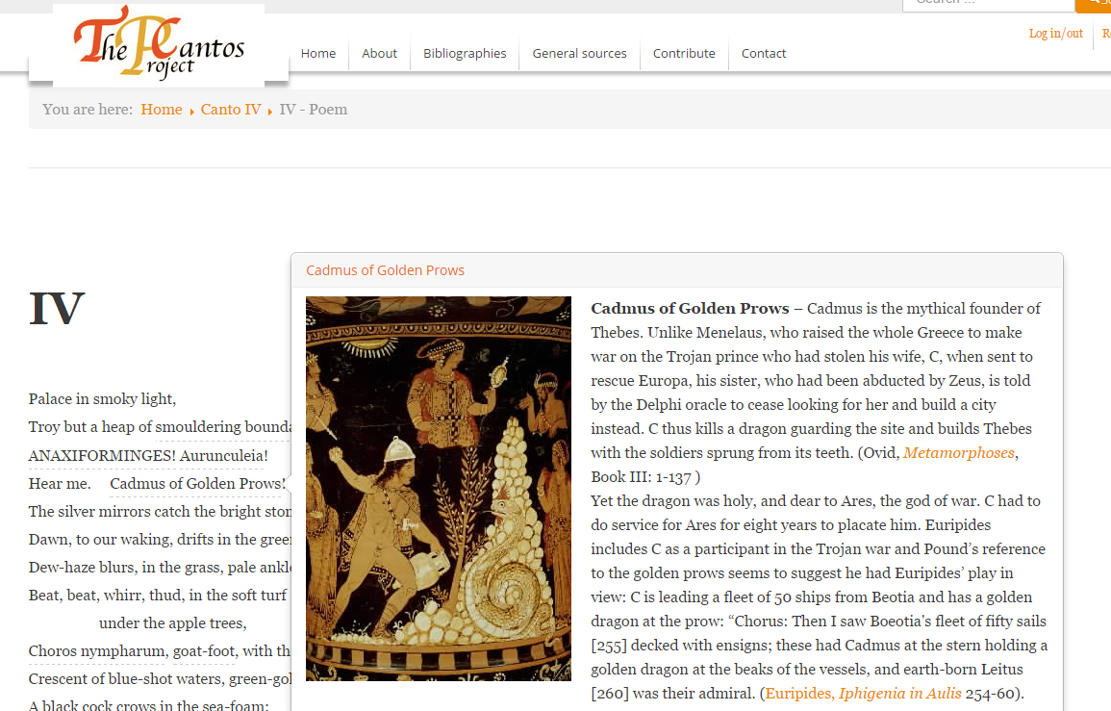Viewport: 1111px width, 711px height.
Task: Click the line A black cock crows in the sea-foam
Action: click(149, 705)
